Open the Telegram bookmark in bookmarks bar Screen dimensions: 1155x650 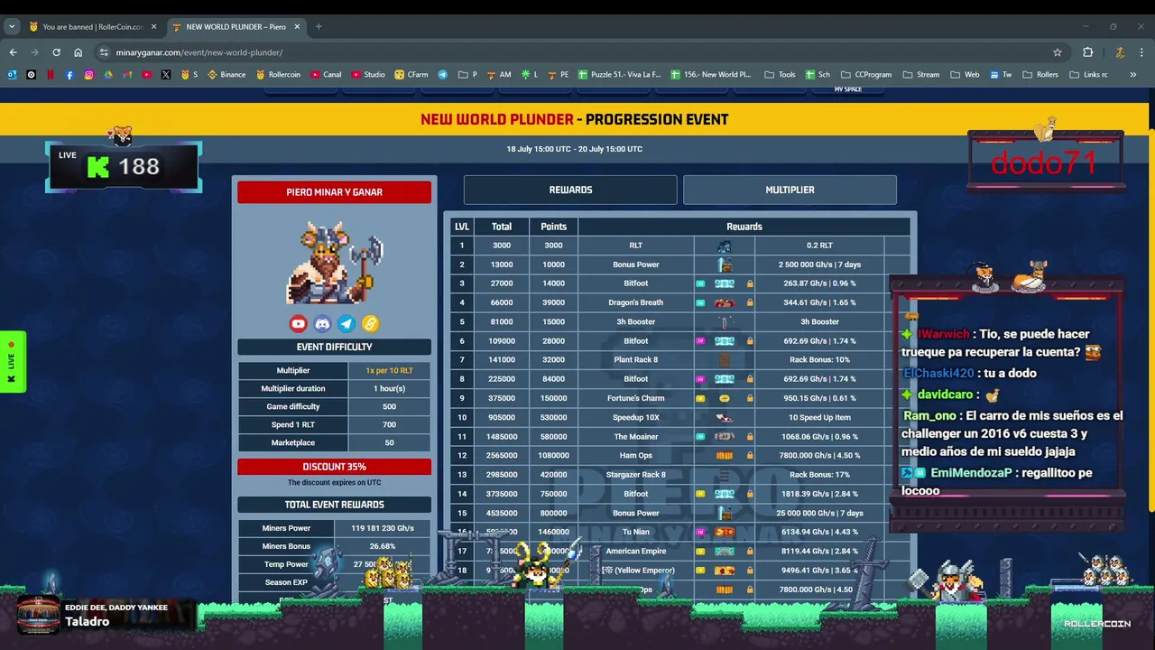(x=443, y=75)
